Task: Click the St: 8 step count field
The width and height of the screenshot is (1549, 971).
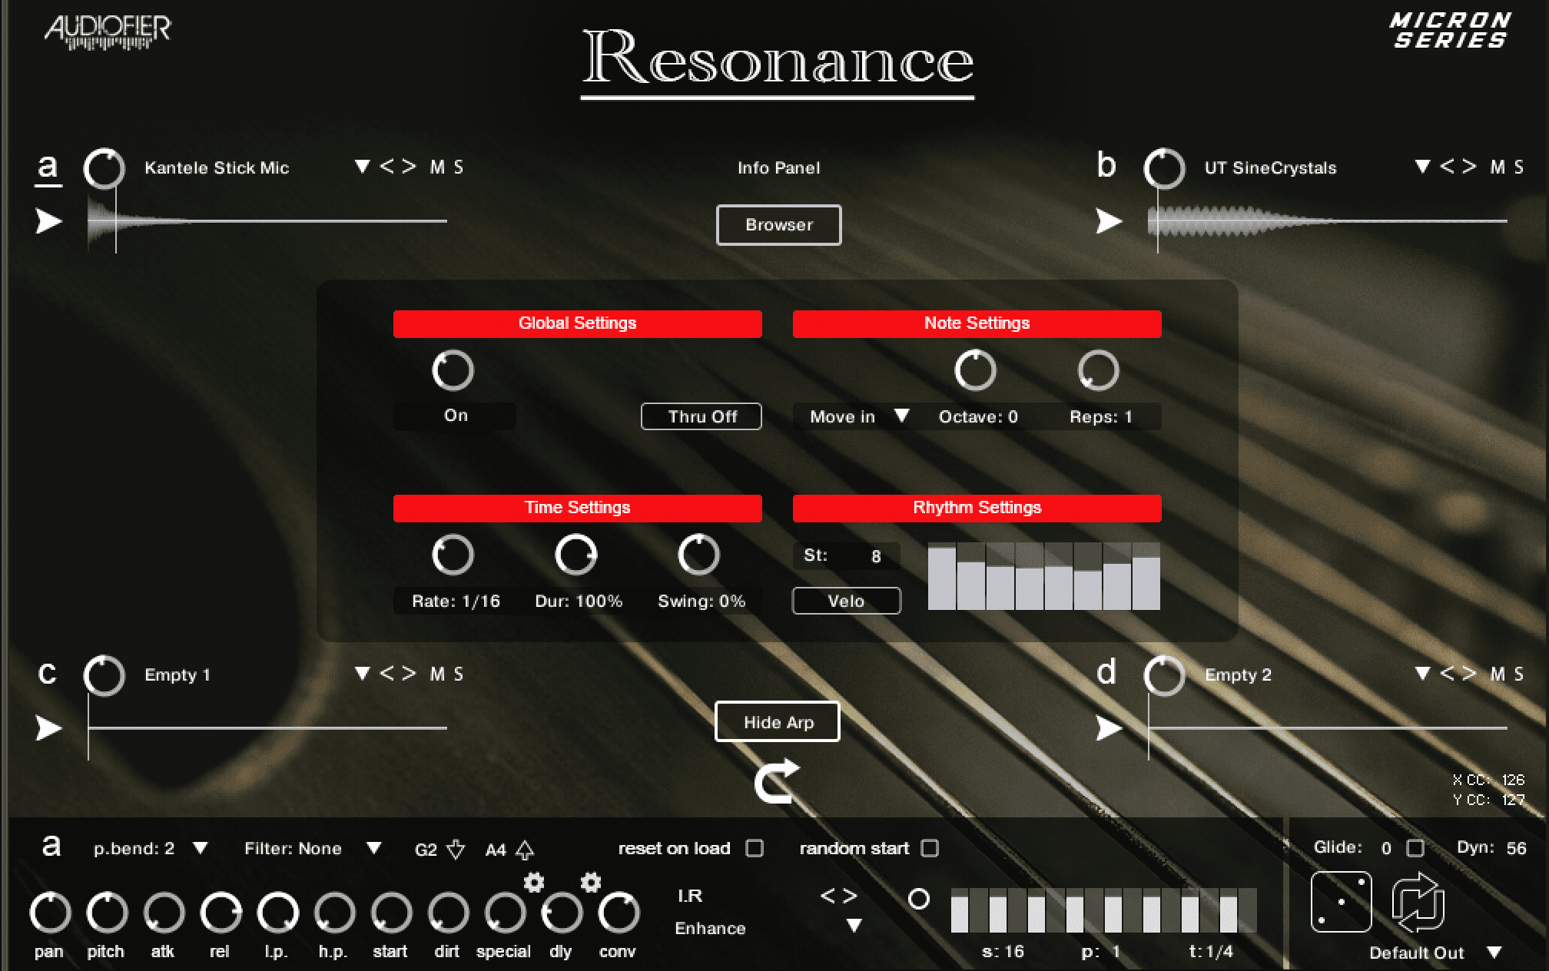Action: pyautogui.click(x=845, y=555)
